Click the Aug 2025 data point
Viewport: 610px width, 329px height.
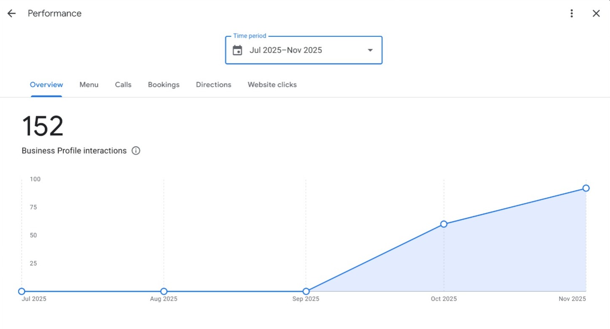[164, 291]
